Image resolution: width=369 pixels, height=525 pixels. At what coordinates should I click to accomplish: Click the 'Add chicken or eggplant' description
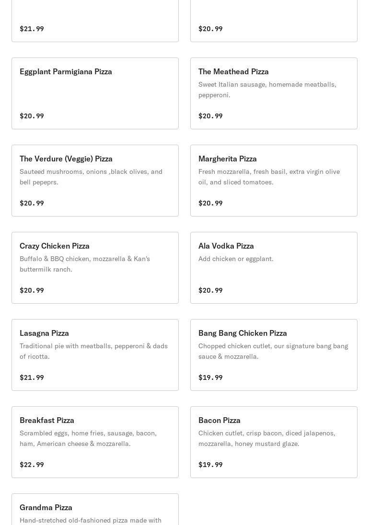coord(236,259)
